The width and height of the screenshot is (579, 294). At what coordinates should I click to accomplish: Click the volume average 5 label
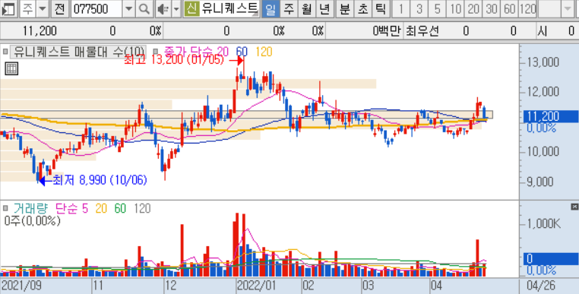85,209
